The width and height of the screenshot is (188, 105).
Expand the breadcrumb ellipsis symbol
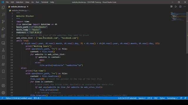click(29, 10)
